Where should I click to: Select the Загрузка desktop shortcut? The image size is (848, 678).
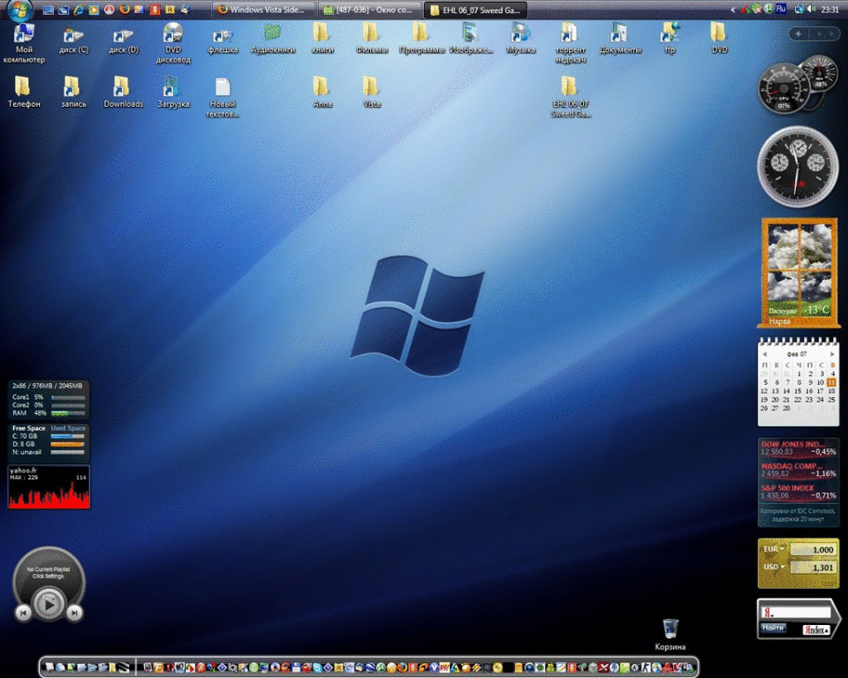click(173, 93)
